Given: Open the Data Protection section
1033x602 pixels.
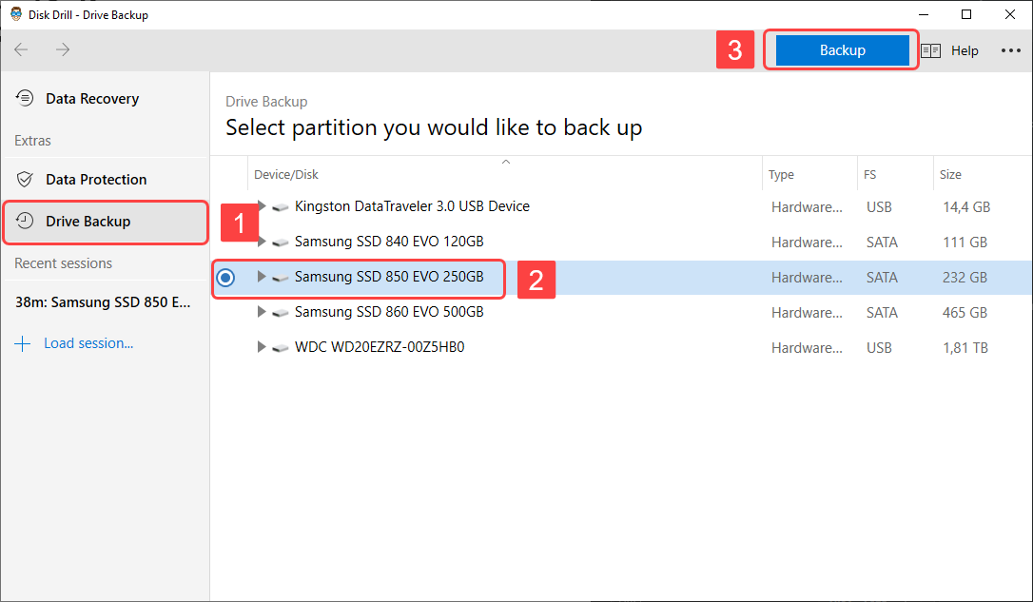Looking at the screenshot, I should pyautogui.click(x=106, y=179).
